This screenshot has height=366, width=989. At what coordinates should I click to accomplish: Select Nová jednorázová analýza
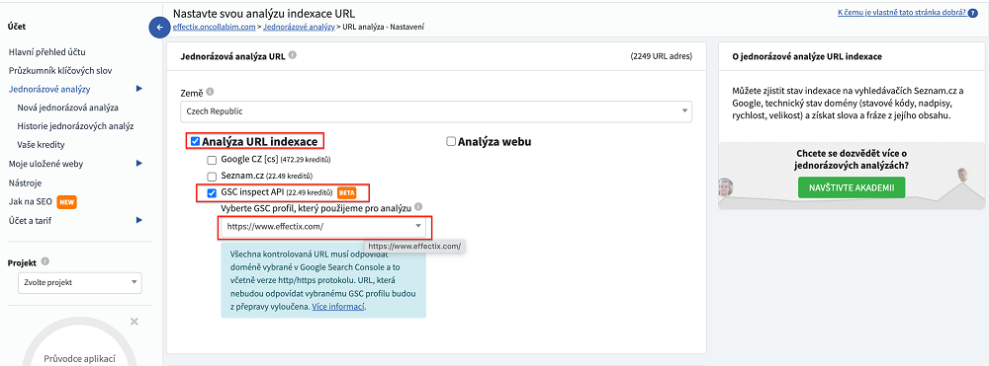68,108
